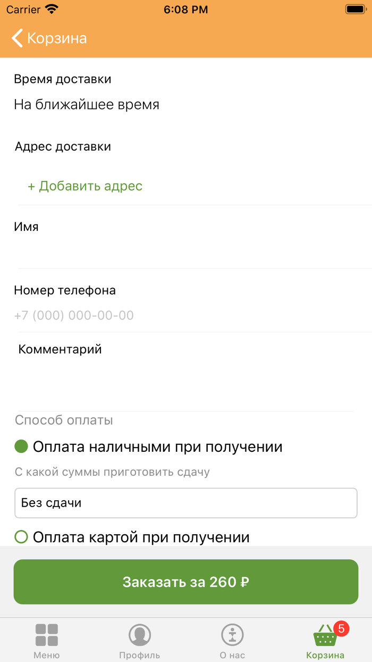Tap the Профиль profile icon
This screenshot has width=372, height=662.
click(x=139, y=634)
